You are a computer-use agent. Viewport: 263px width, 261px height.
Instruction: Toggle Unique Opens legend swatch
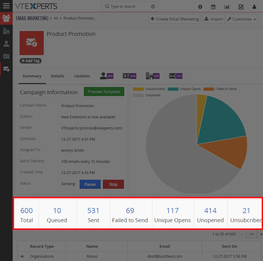point(173,89)
